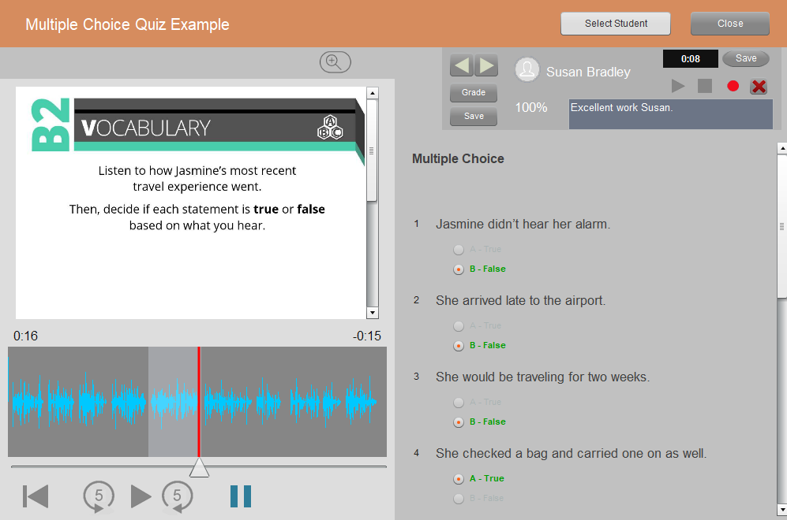Click the triangular audio position slider handle
This screenshot has width=787, height=520.
click(x=199, y=468)
